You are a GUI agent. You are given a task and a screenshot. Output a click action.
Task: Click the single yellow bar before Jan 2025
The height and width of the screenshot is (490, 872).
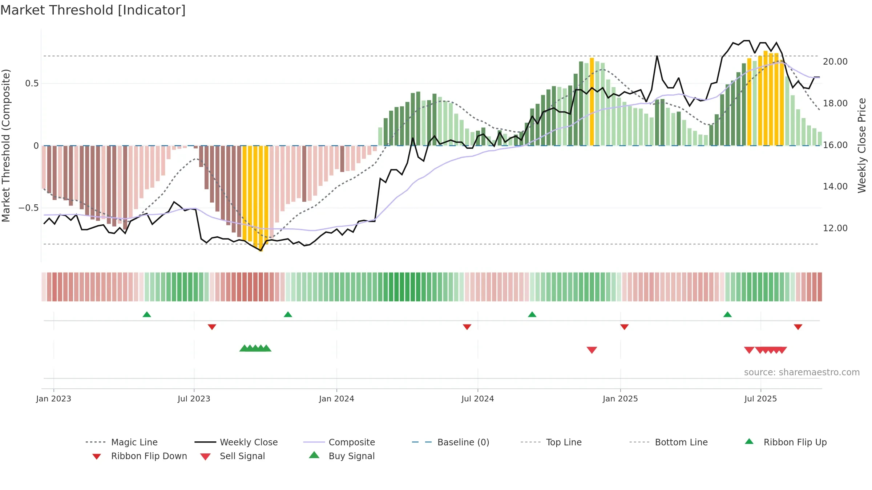point(592,102)
